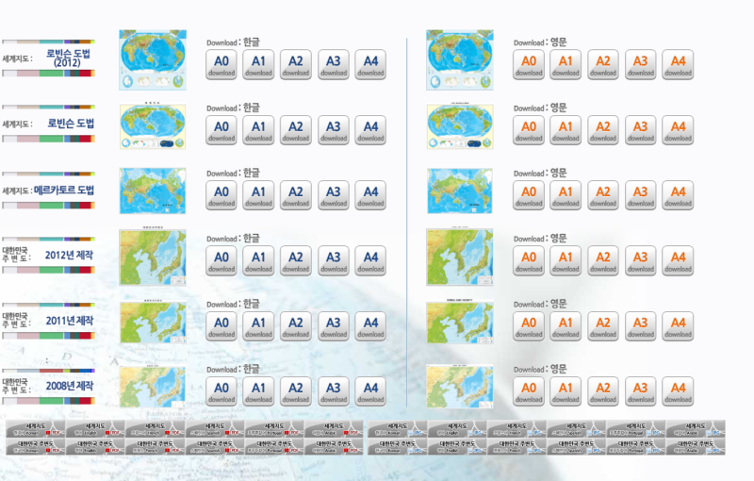Download English A1 Robinson (2012) world map
Image resolution: width=754 pixels, height=481 pixels.
click(x=565, y=64)
